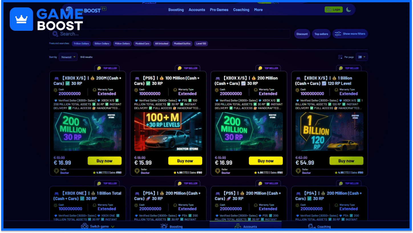Click Buy now on the XBOX X/S 200M listing
Screen dimensions: 413x233
pyautogui.click(x=104, y=161)
